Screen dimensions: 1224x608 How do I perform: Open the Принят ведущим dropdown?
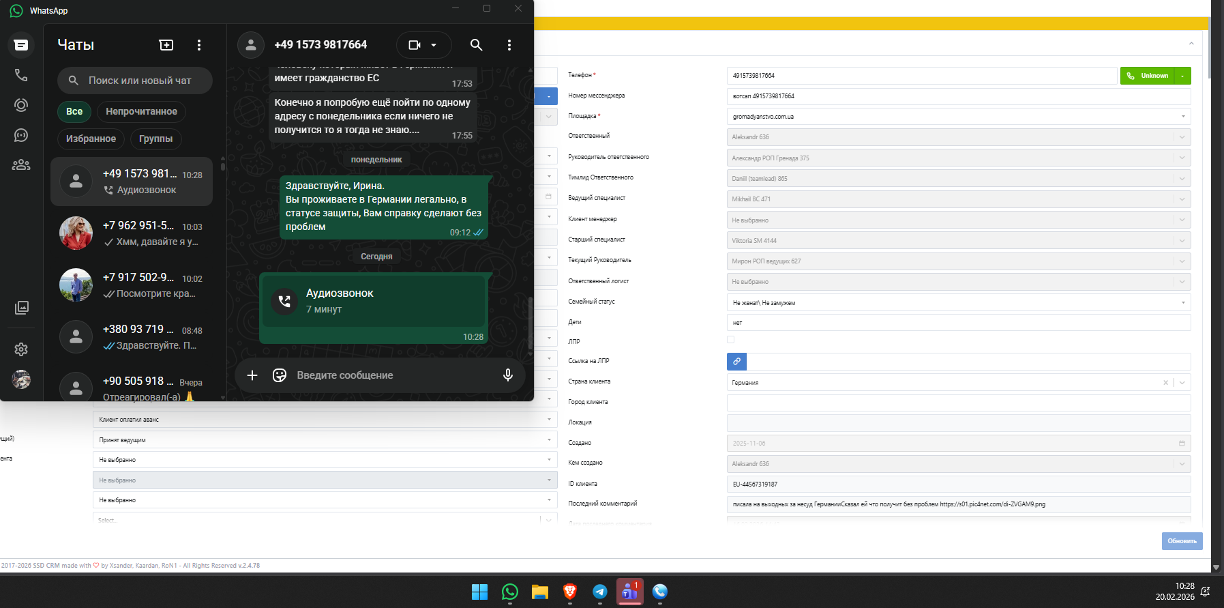click(325, 440)
